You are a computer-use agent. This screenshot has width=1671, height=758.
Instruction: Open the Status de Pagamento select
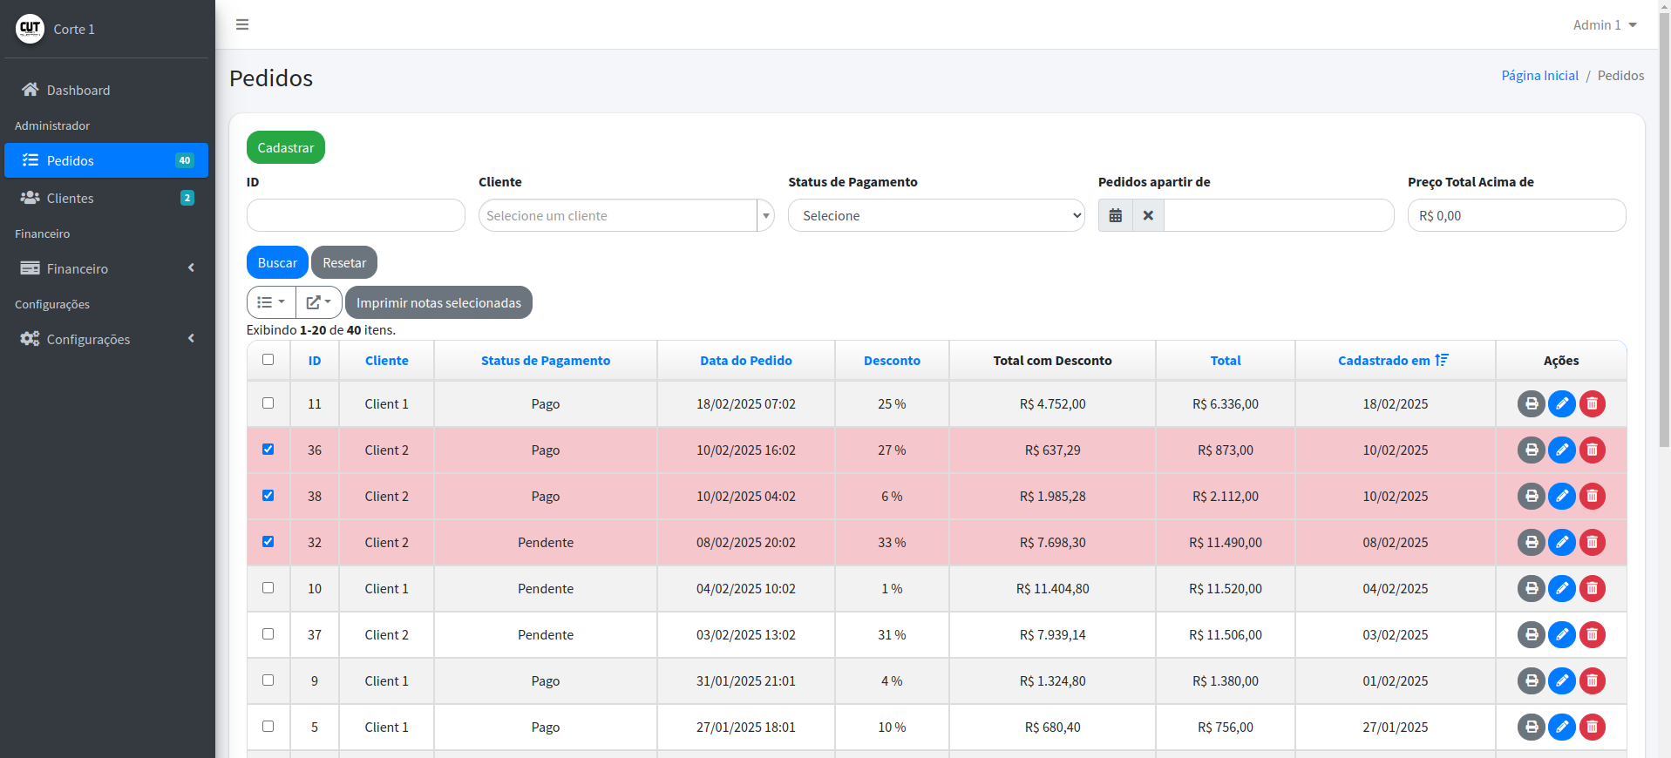936,215
